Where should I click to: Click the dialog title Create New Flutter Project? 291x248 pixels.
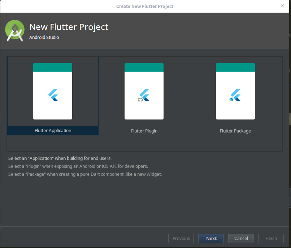pyautogui.click(x=145, y=6)
